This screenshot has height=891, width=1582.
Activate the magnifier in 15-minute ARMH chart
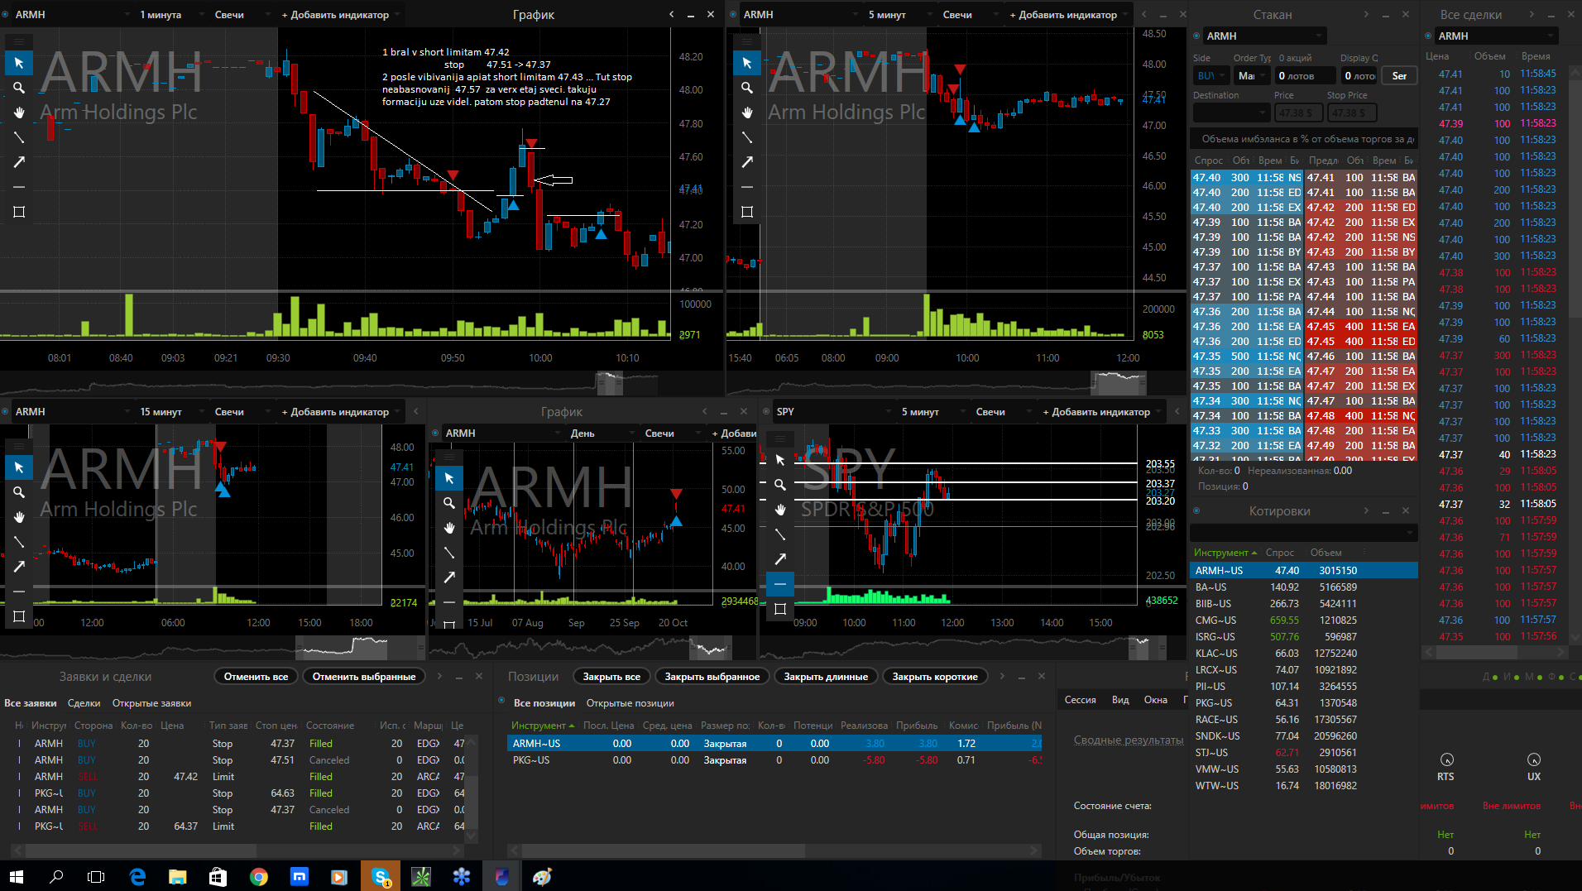[18, 492]
